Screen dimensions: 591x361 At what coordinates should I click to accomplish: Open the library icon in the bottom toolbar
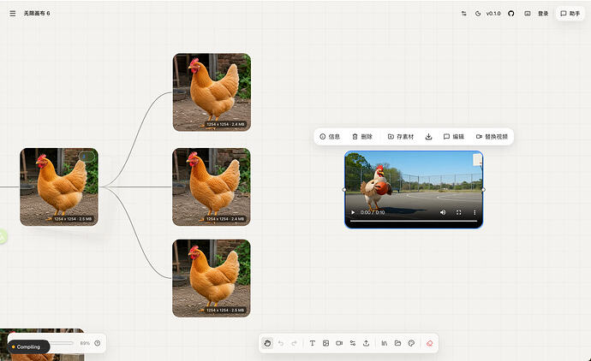coord(385,343)
